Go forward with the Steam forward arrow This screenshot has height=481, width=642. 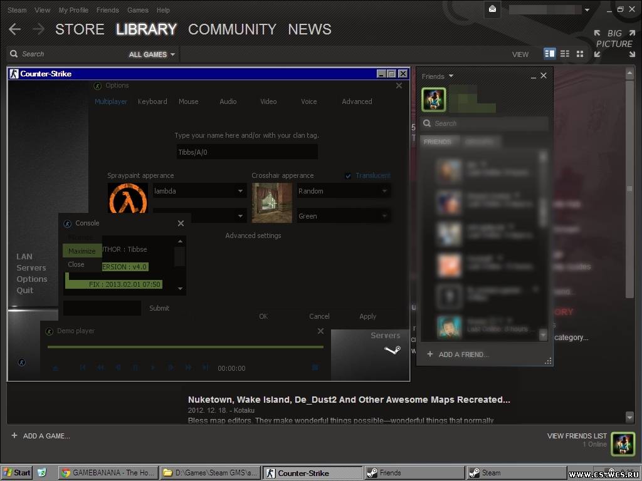[38, 29]
